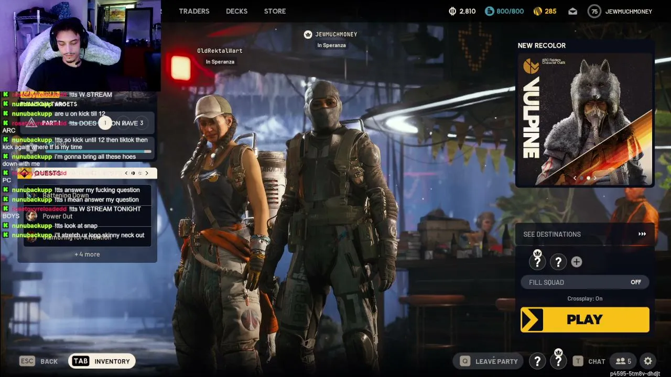Open the Traders menu

(x=194, y=11)
